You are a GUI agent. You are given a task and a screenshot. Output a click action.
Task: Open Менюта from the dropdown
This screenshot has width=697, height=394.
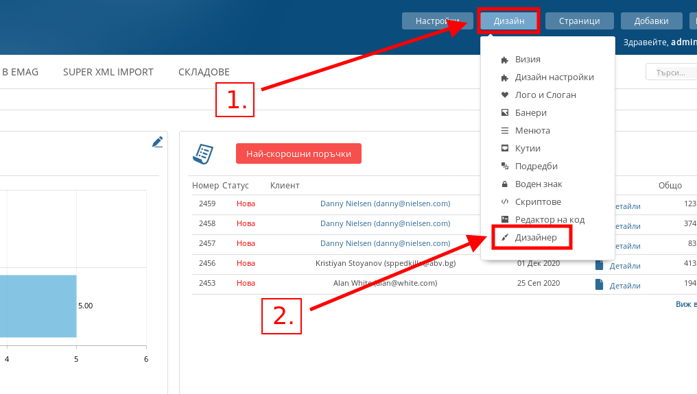(532, 131)
